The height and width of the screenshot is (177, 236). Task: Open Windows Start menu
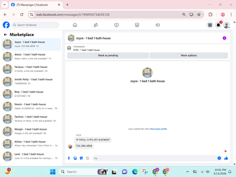pyautogui.click(x=53, y=172)
